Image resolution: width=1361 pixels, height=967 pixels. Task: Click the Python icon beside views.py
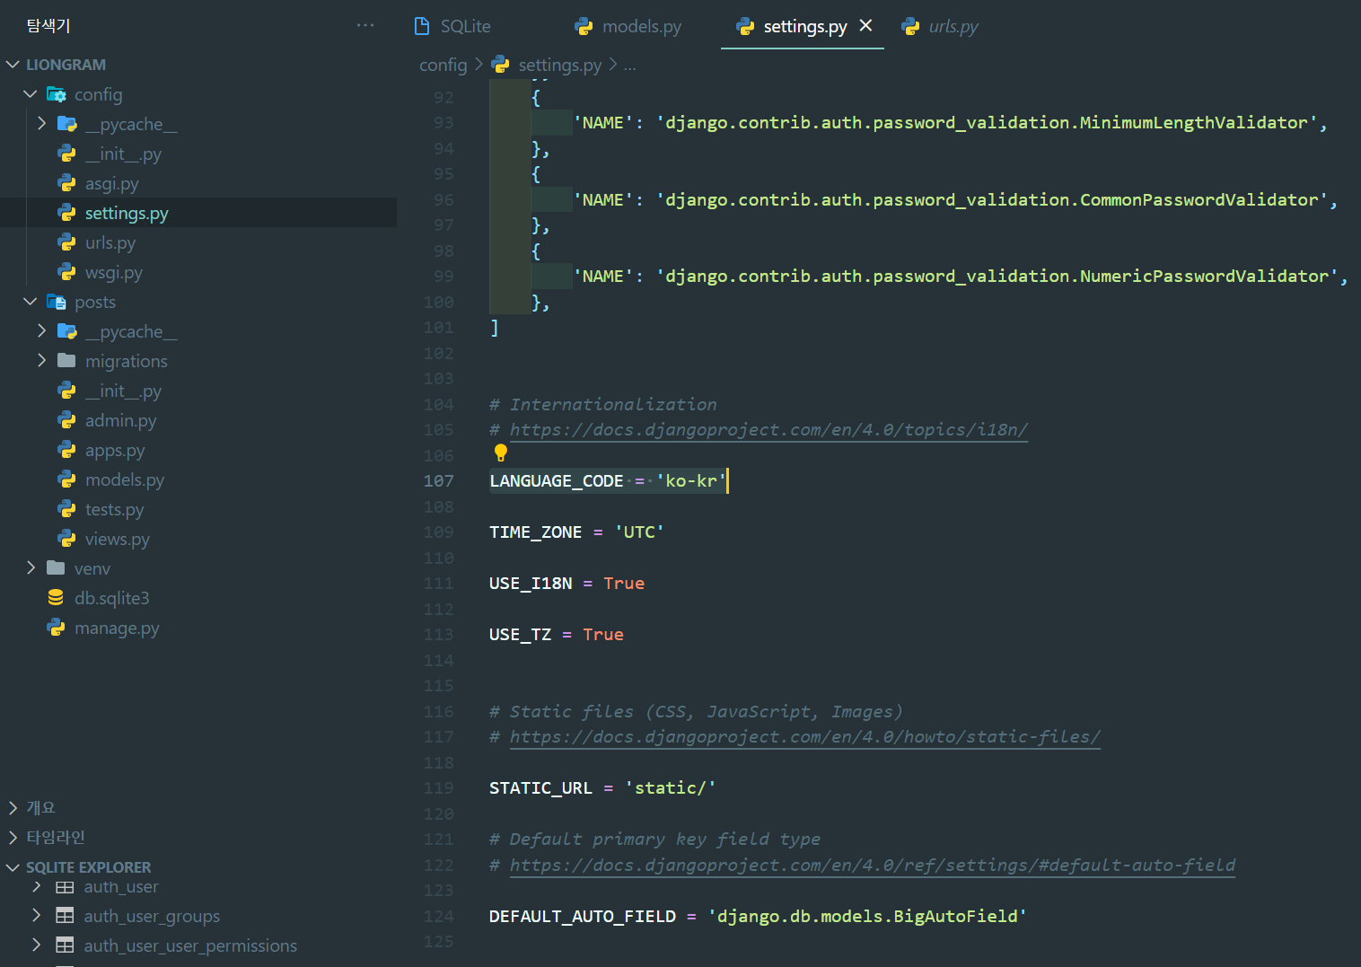tap(66, 539)
